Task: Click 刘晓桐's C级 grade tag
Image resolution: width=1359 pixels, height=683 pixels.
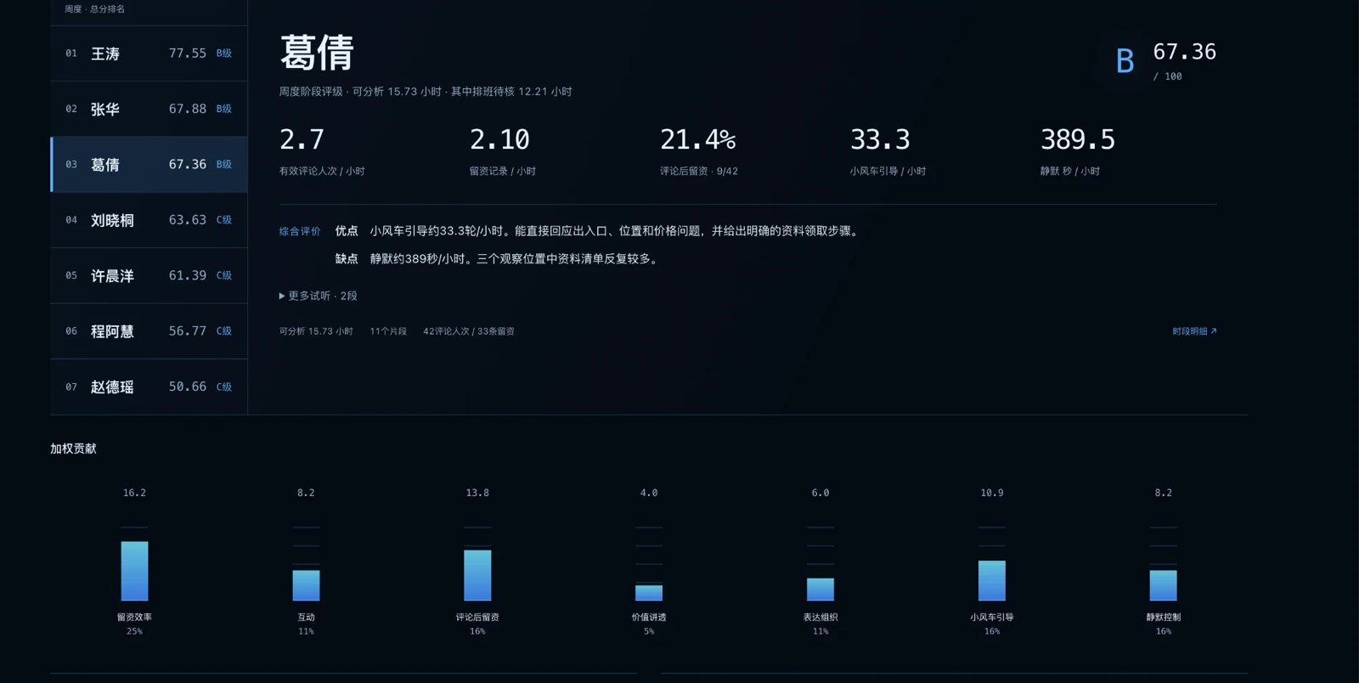Action: tap(224, 220)
